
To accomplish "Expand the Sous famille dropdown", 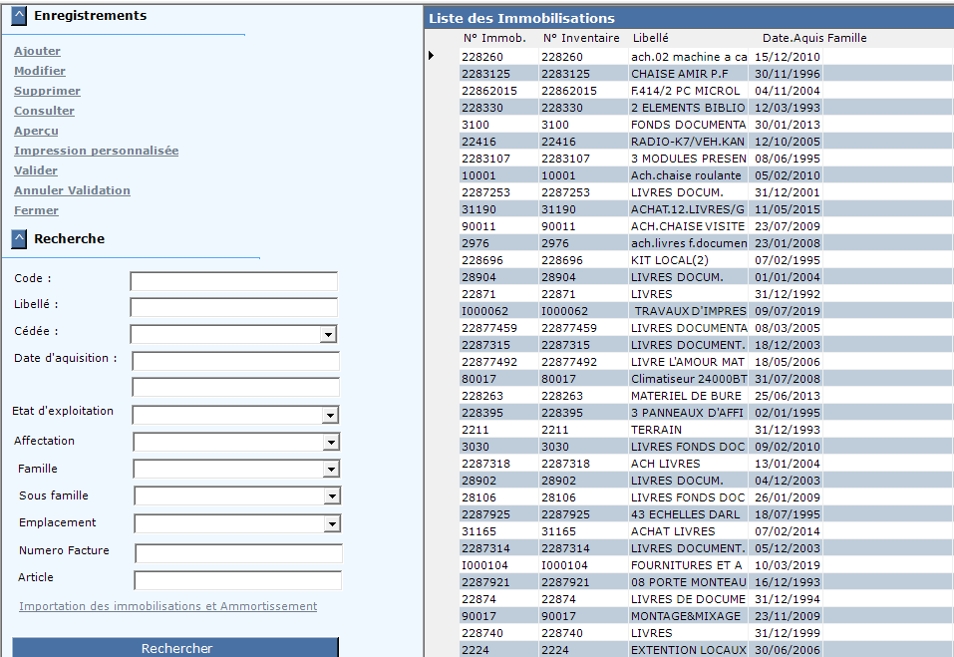I will (332, 496).
